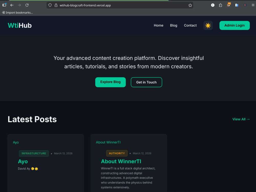The image size is (256, 192).
Task: Click the Get in Touch button
Action: [x=146, y=82]
